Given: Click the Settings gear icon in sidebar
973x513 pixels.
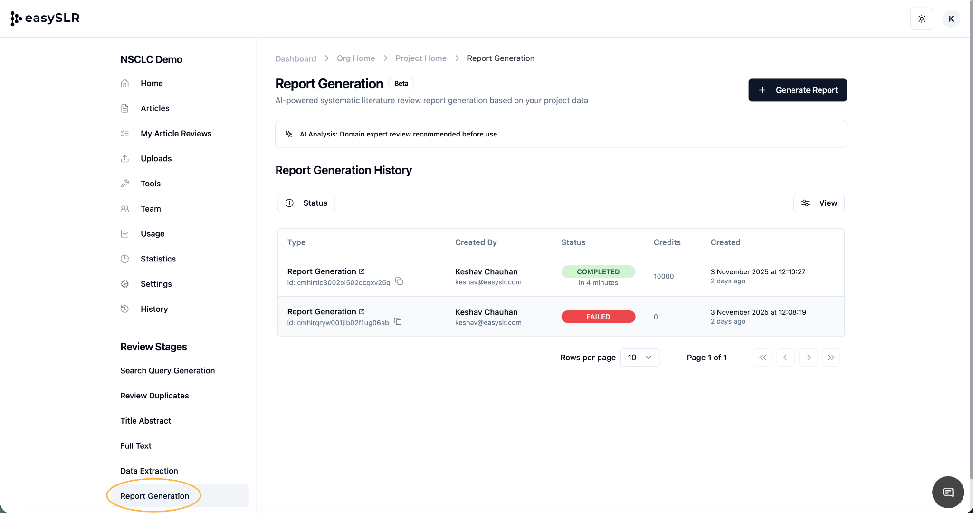Looking at the screenshot, I should (x=125, y=284).
